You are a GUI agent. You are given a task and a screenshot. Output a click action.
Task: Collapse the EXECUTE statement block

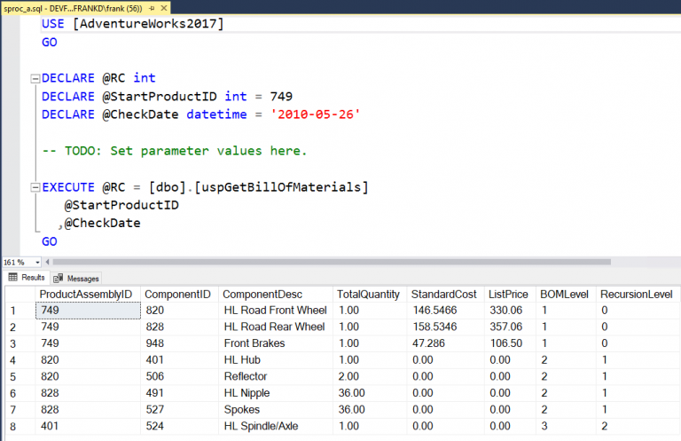[35, 187]
